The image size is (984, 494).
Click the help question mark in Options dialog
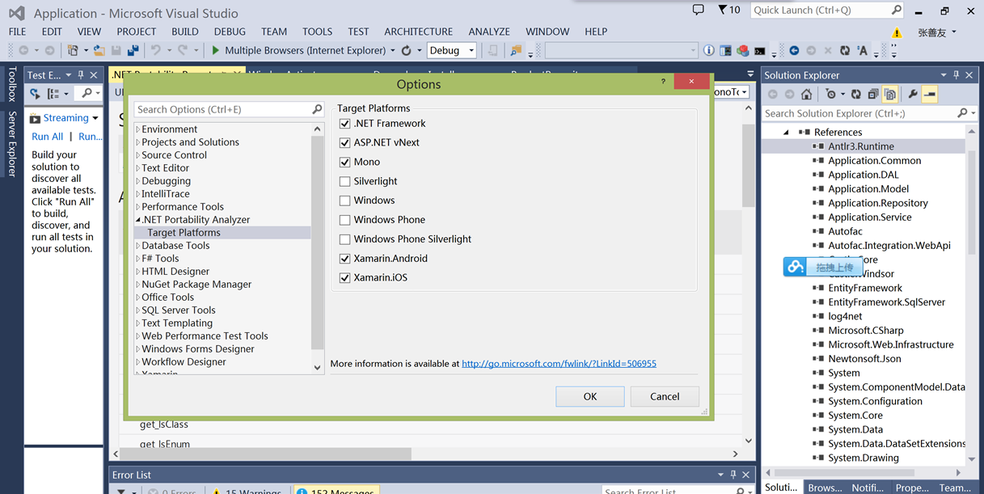(663, 82)
